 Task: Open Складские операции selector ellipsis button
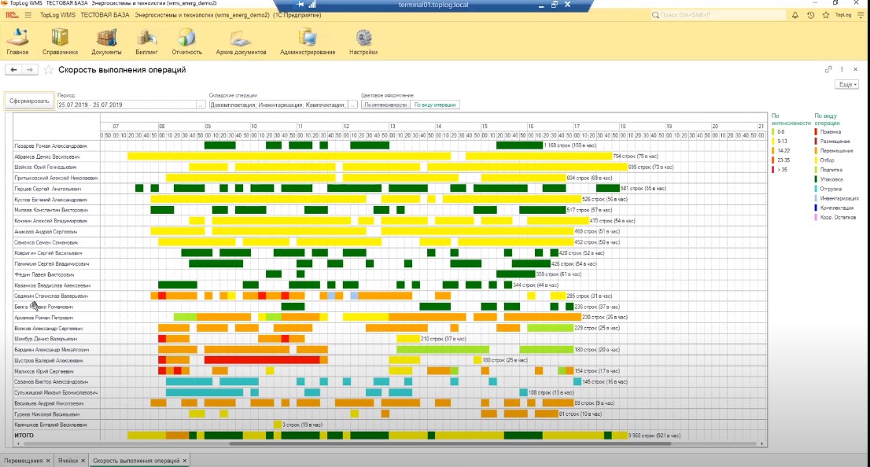[x=352, y=105]
